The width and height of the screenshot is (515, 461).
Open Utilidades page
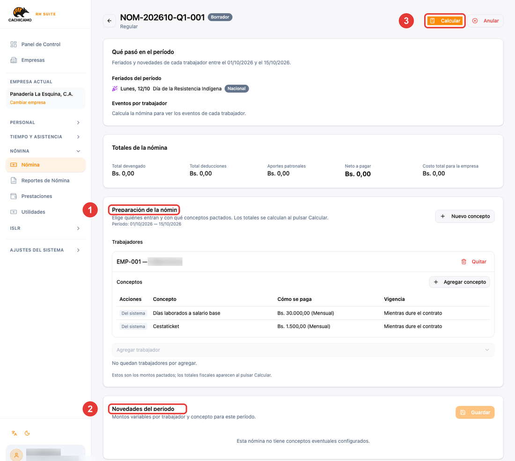[x=45, y=212]
